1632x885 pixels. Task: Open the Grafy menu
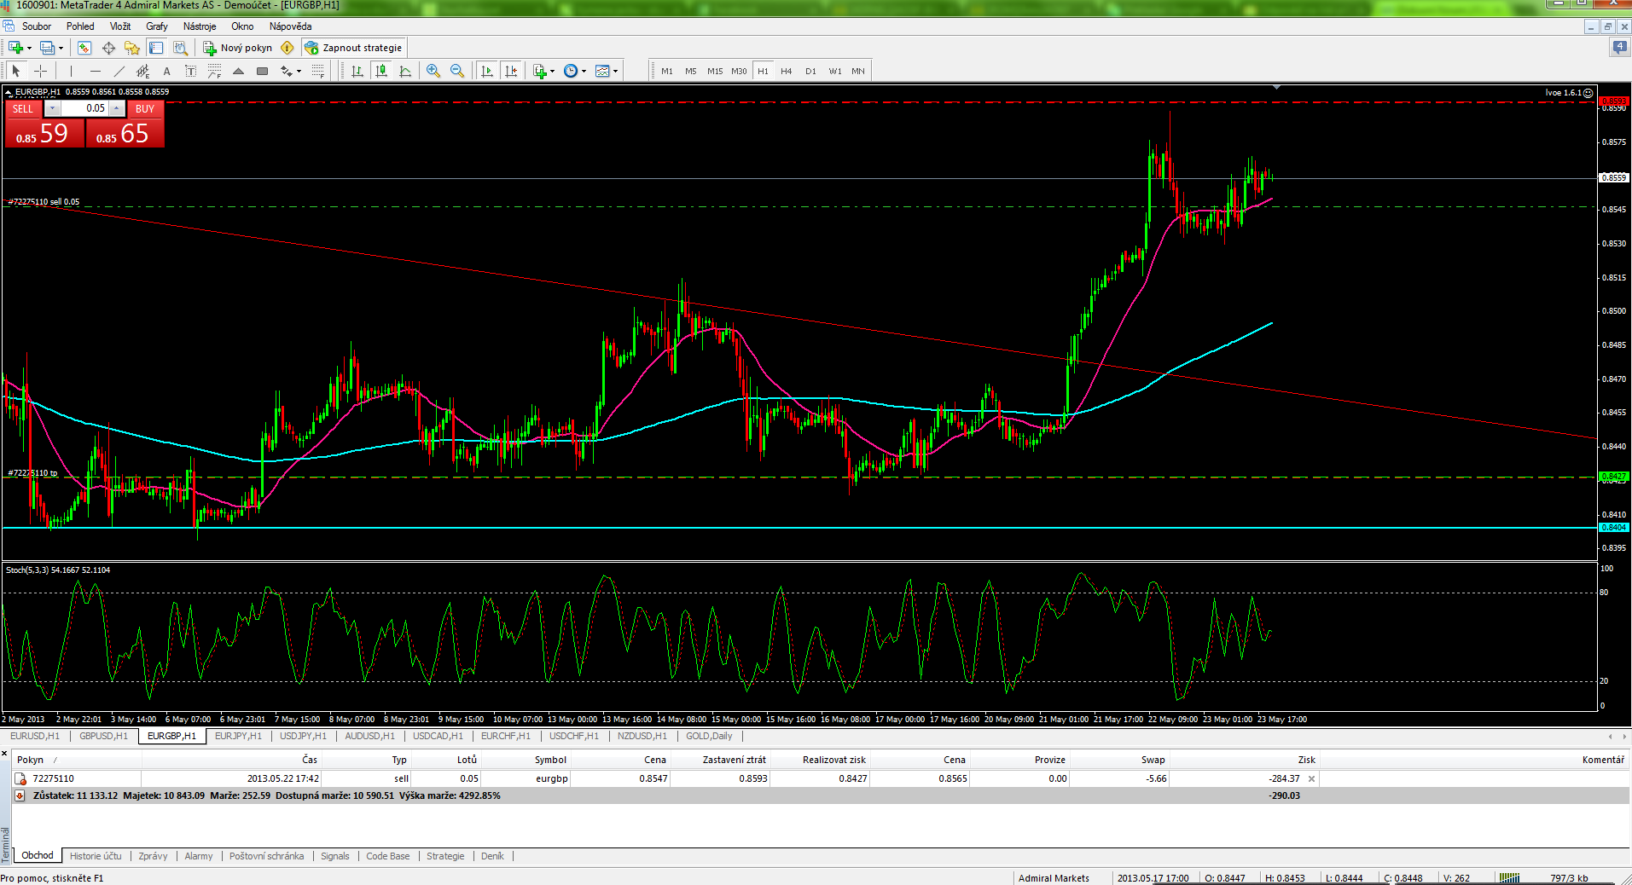[x=157, y=26]
